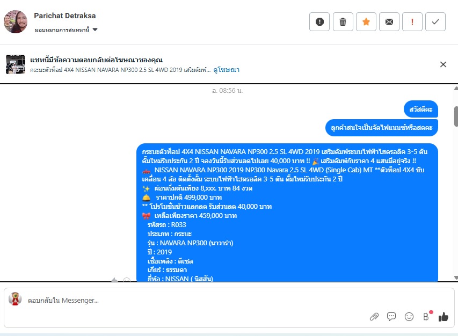Dismiss the ad reply notification banner
The width and height of the screenshot is (458, 336).
coord(443,64)
